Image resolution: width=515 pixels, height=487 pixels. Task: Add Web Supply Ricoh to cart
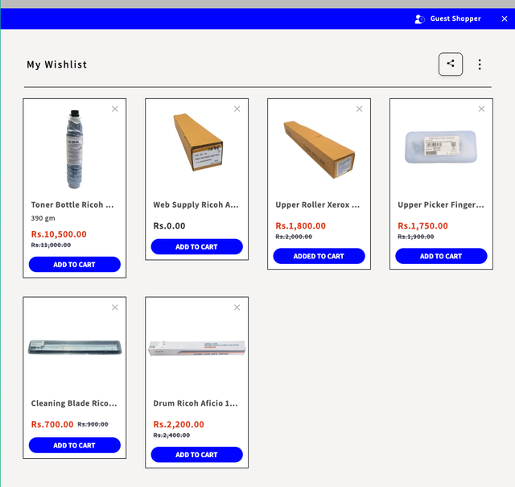196,246
